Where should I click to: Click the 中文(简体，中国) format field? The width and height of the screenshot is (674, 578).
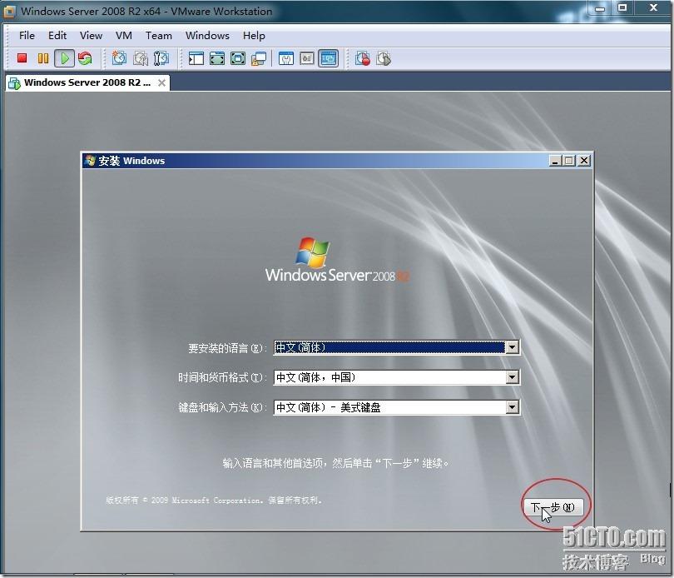[396, 377]
